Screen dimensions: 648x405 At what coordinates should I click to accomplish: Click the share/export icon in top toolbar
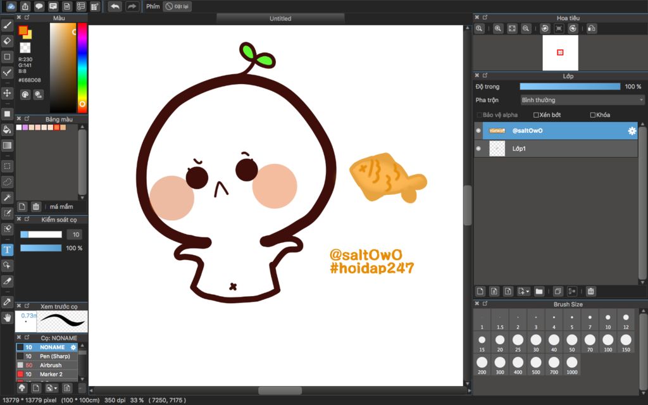coord(25,6)
